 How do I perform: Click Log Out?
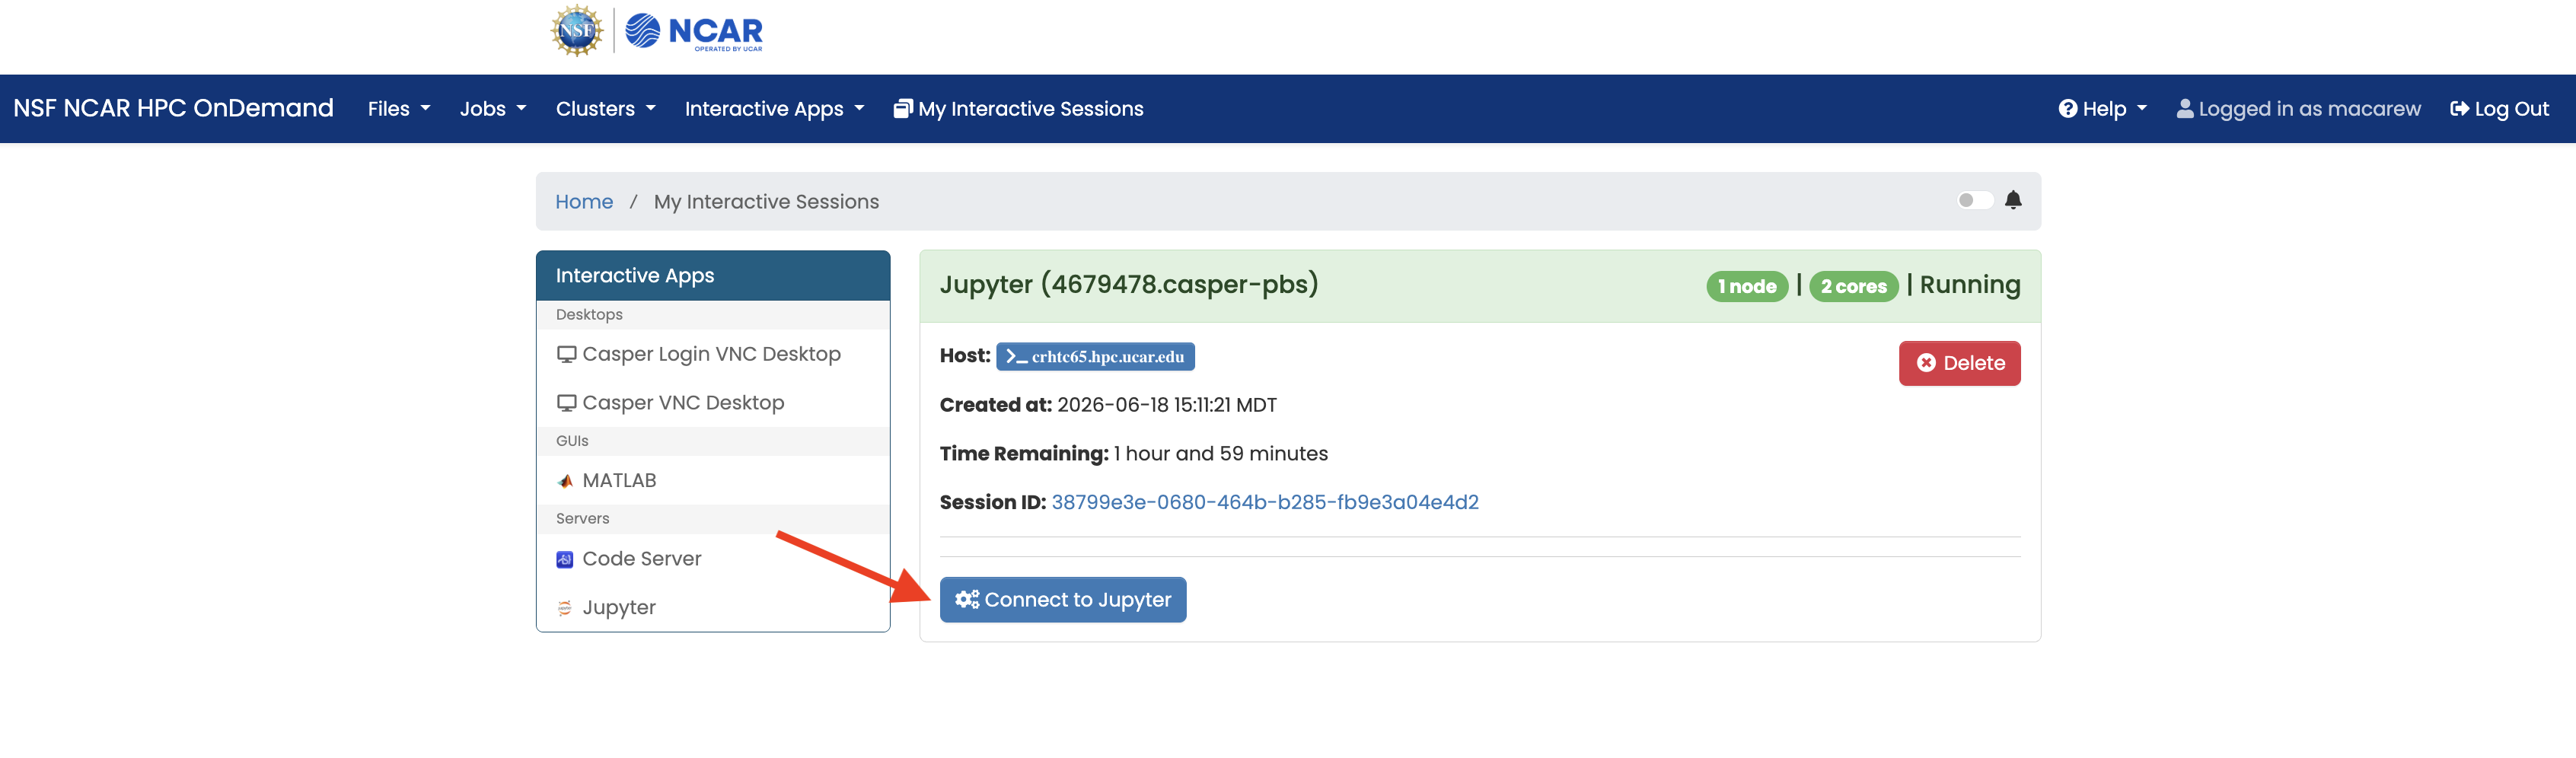pos(2499,109)
